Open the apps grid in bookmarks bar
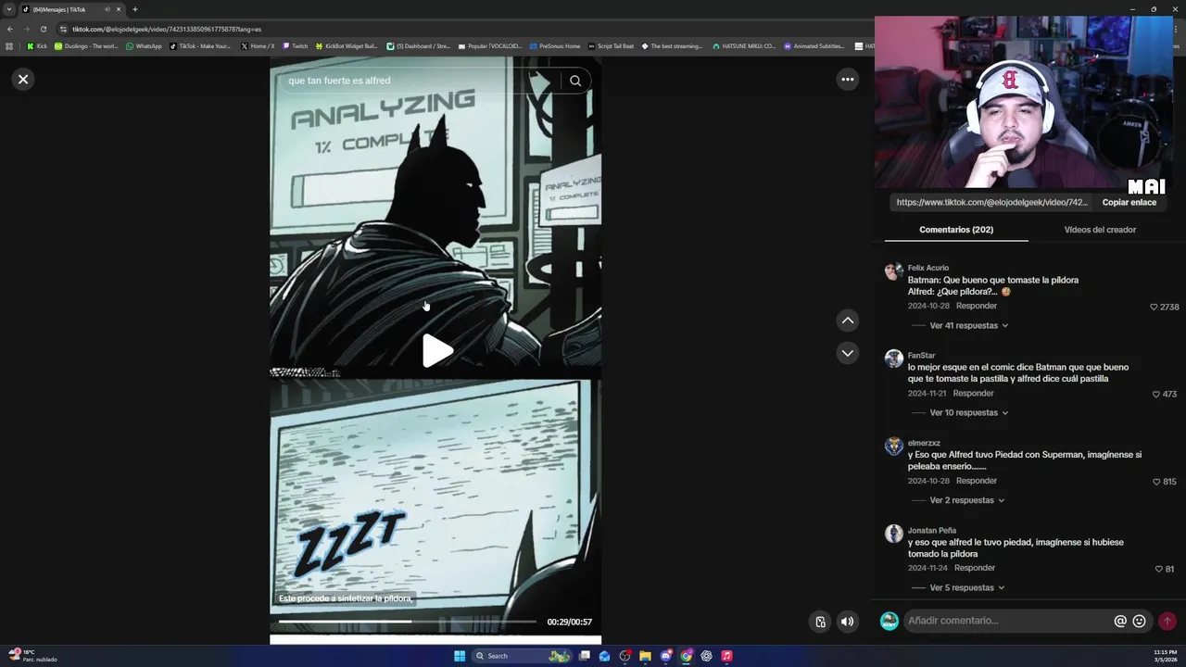 (9, 45)
